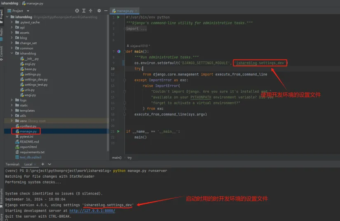Open the Project panel gear options
The width and height of the screenshot is (340, 221).
click(99, 11)
